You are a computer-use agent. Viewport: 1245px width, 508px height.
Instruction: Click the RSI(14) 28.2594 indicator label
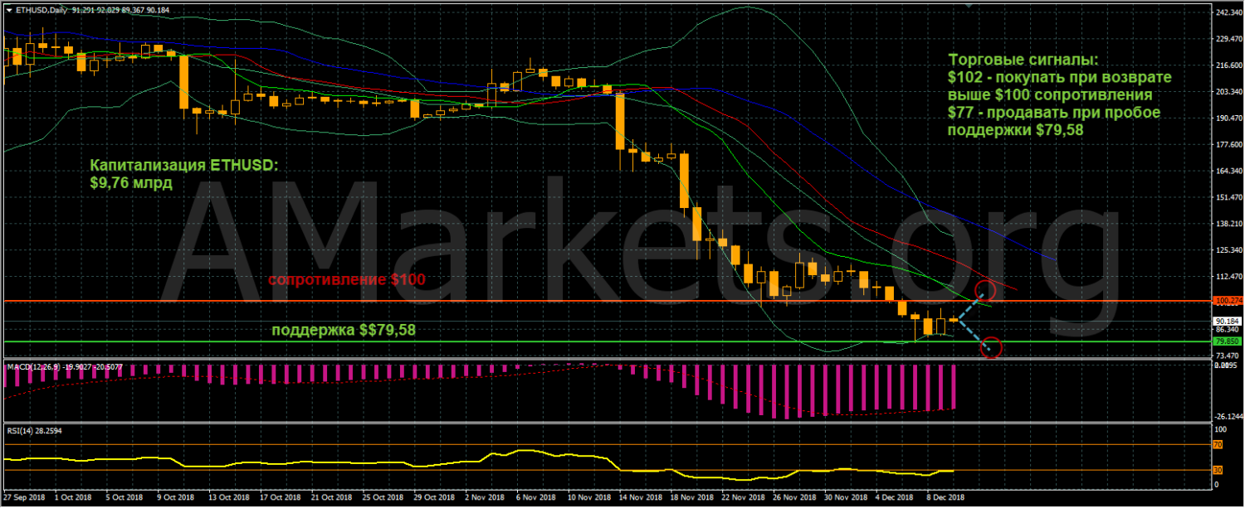(33, 431)
